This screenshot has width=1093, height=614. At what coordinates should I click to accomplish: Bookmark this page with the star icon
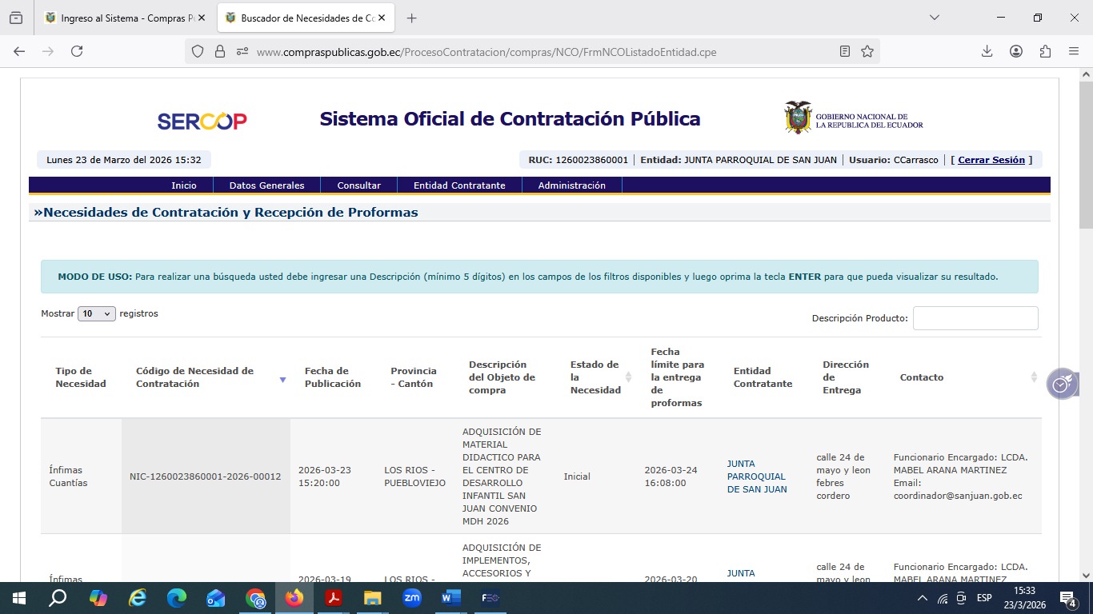[867, 51]
